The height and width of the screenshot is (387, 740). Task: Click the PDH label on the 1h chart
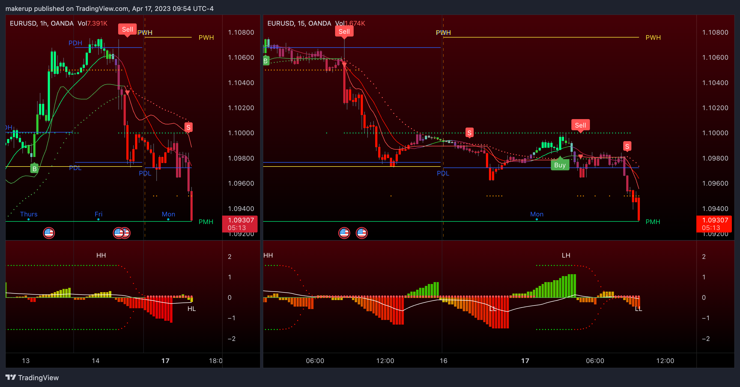(75, 43)
